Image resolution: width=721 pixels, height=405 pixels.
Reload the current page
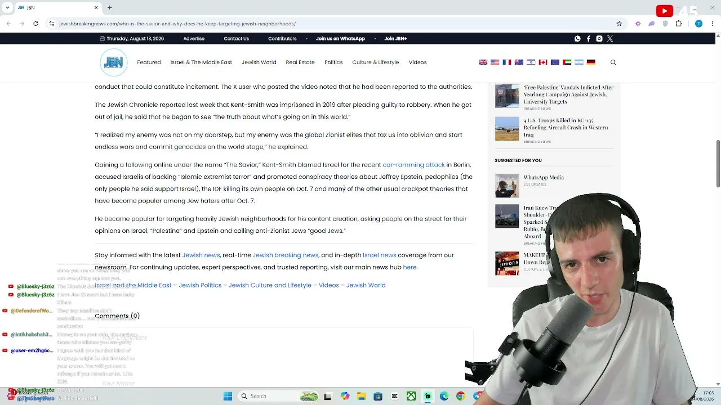[35, 24]
